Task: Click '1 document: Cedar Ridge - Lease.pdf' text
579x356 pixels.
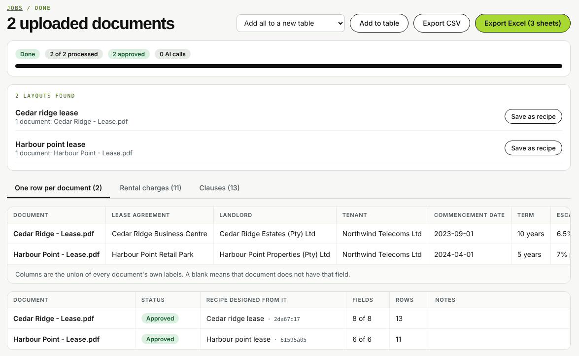Action: [71, 122]
